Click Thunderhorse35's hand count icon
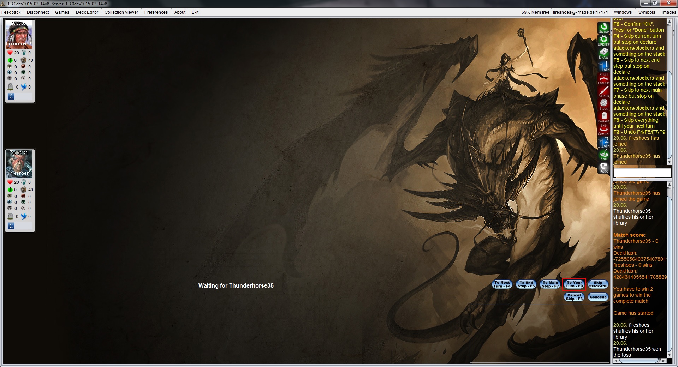678x367 pixels. pos(24,53)
